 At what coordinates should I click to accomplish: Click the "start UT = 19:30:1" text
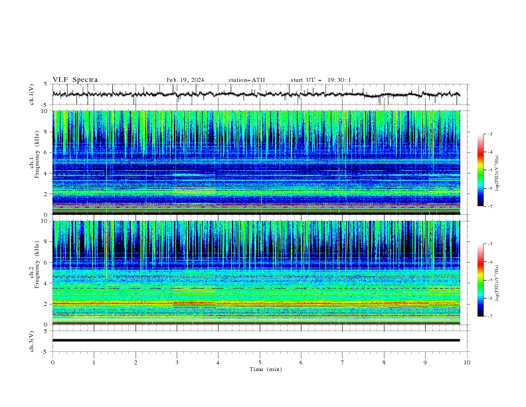[321, 80]
